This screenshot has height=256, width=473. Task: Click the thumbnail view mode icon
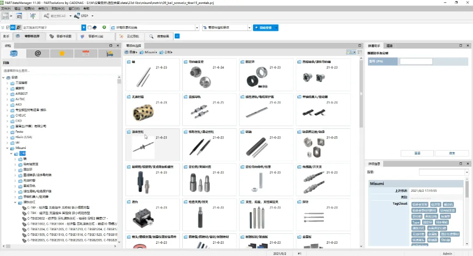click(349, 52)
